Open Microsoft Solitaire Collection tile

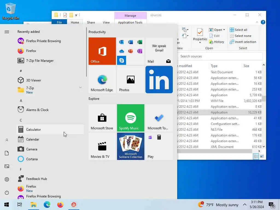(130, 146)
